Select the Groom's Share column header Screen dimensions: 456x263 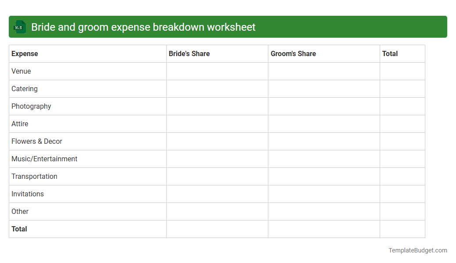pos(293,53)
